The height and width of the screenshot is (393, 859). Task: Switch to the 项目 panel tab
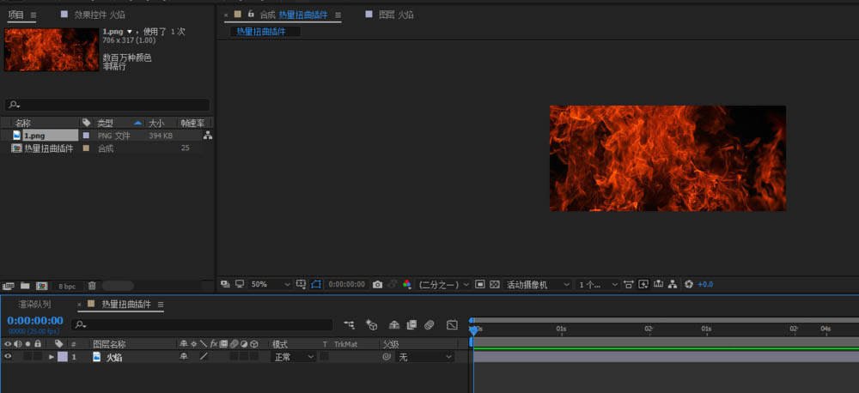point(15,15)
